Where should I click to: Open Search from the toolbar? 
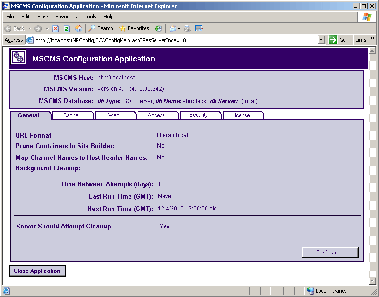click(x=101, y=28)
